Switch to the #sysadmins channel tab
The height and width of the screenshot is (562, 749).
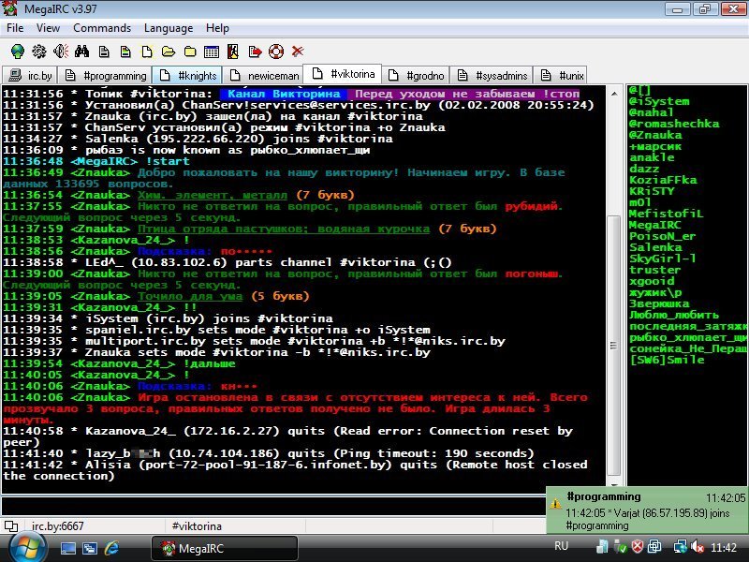coord(492,75)
